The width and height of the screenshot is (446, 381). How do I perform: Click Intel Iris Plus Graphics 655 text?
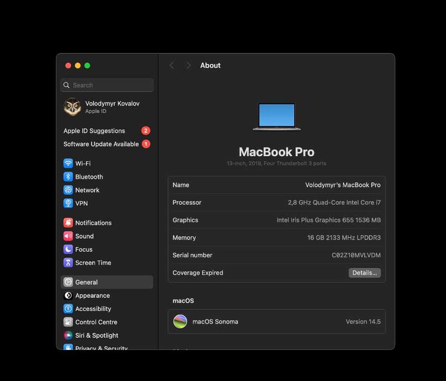329,220
